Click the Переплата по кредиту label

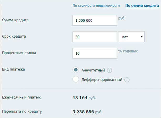[x=22, y=111]
